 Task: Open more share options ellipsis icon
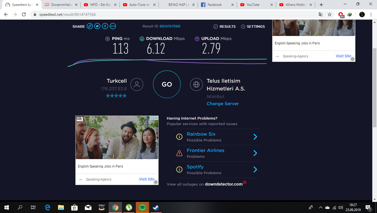(x=113, y=26)
